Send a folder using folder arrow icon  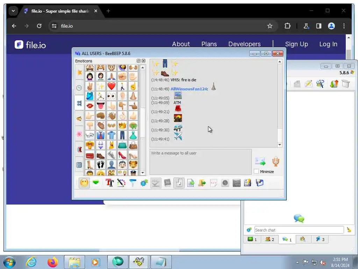point(202,183)
